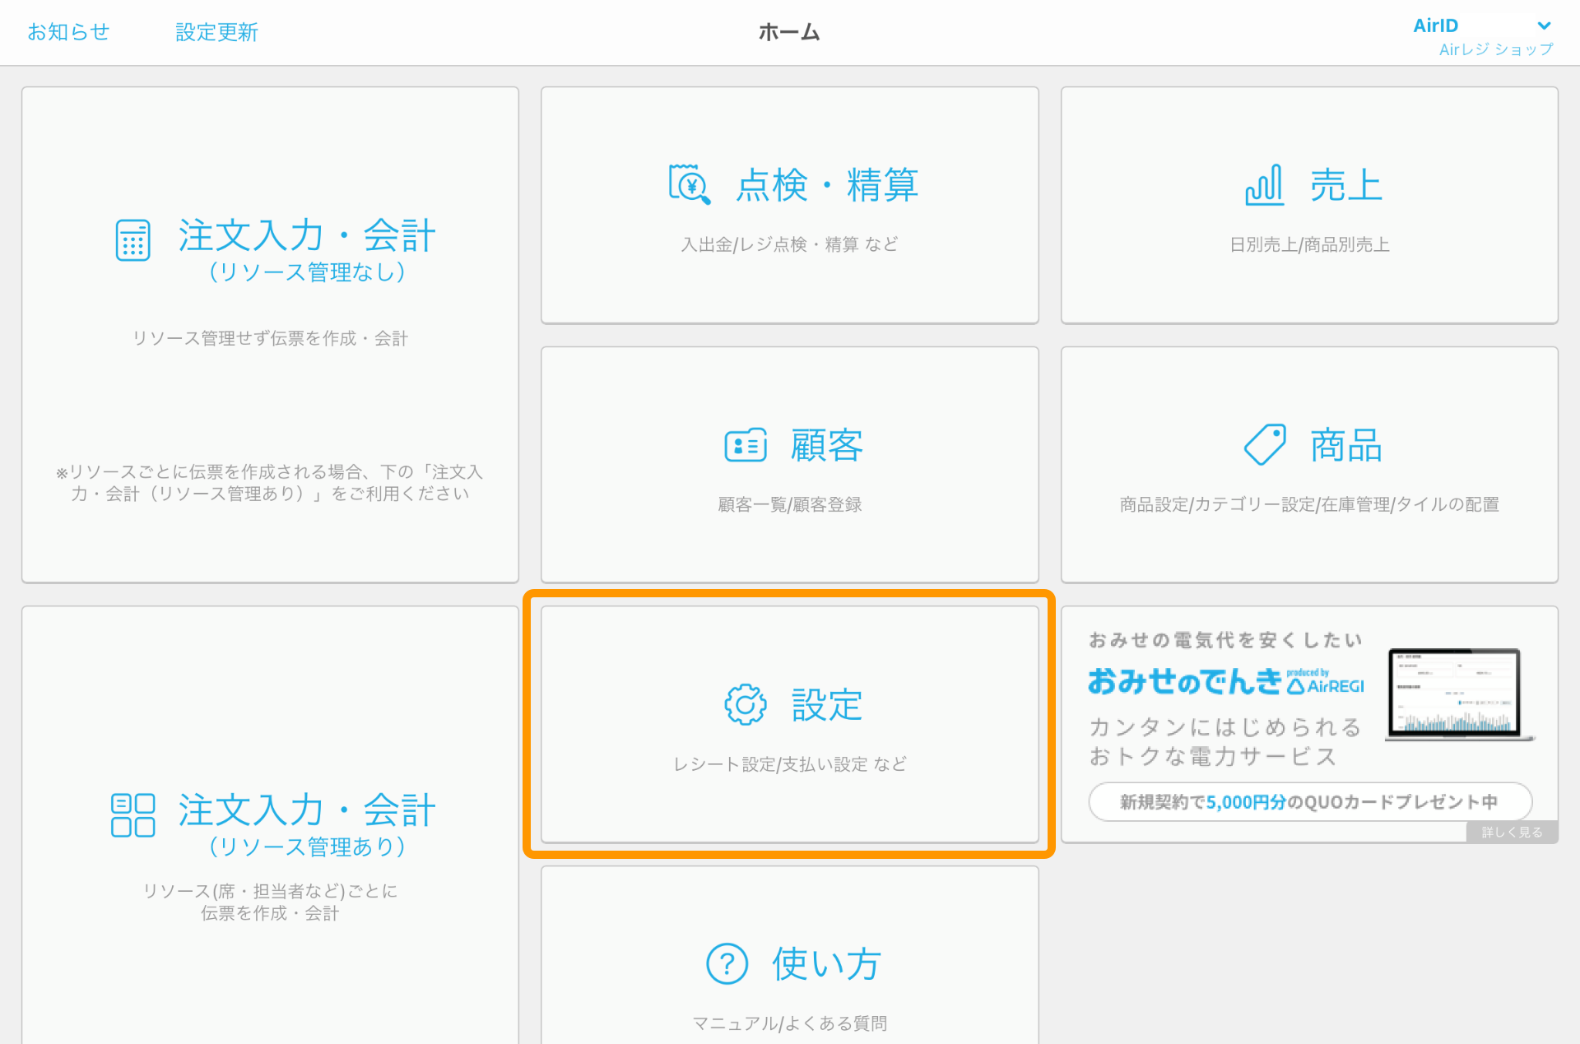Open the 点検・精算 title

pos(827,184)
